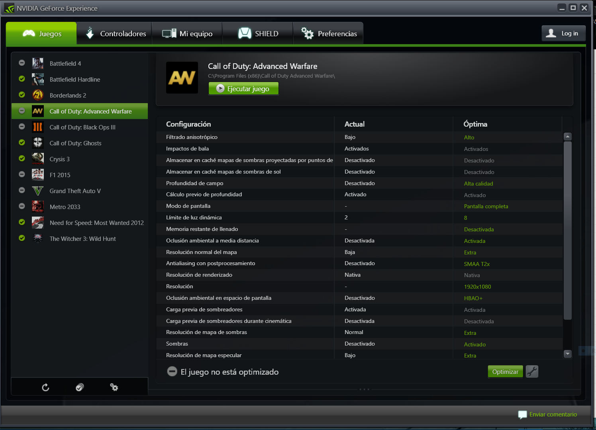Click The Witcher 3 game icon
This screenshot has height=430, width=596.
click(x=38, y=239)
